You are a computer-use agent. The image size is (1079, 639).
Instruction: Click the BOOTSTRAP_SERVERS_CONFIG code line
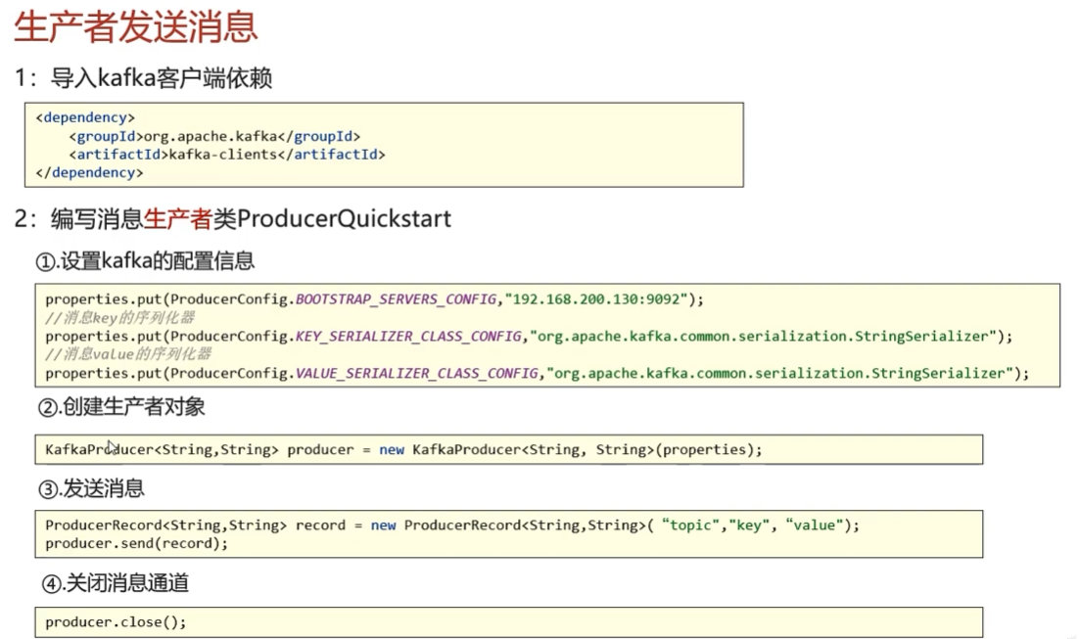374,299
